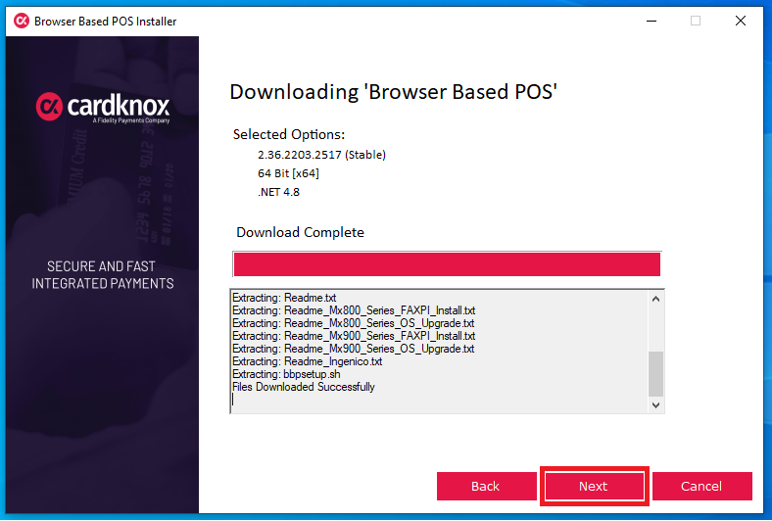Screen dimensions: 772x521
Task: Click the '64 Bit [x64]' option text
Action: click(x=288, y=173)
